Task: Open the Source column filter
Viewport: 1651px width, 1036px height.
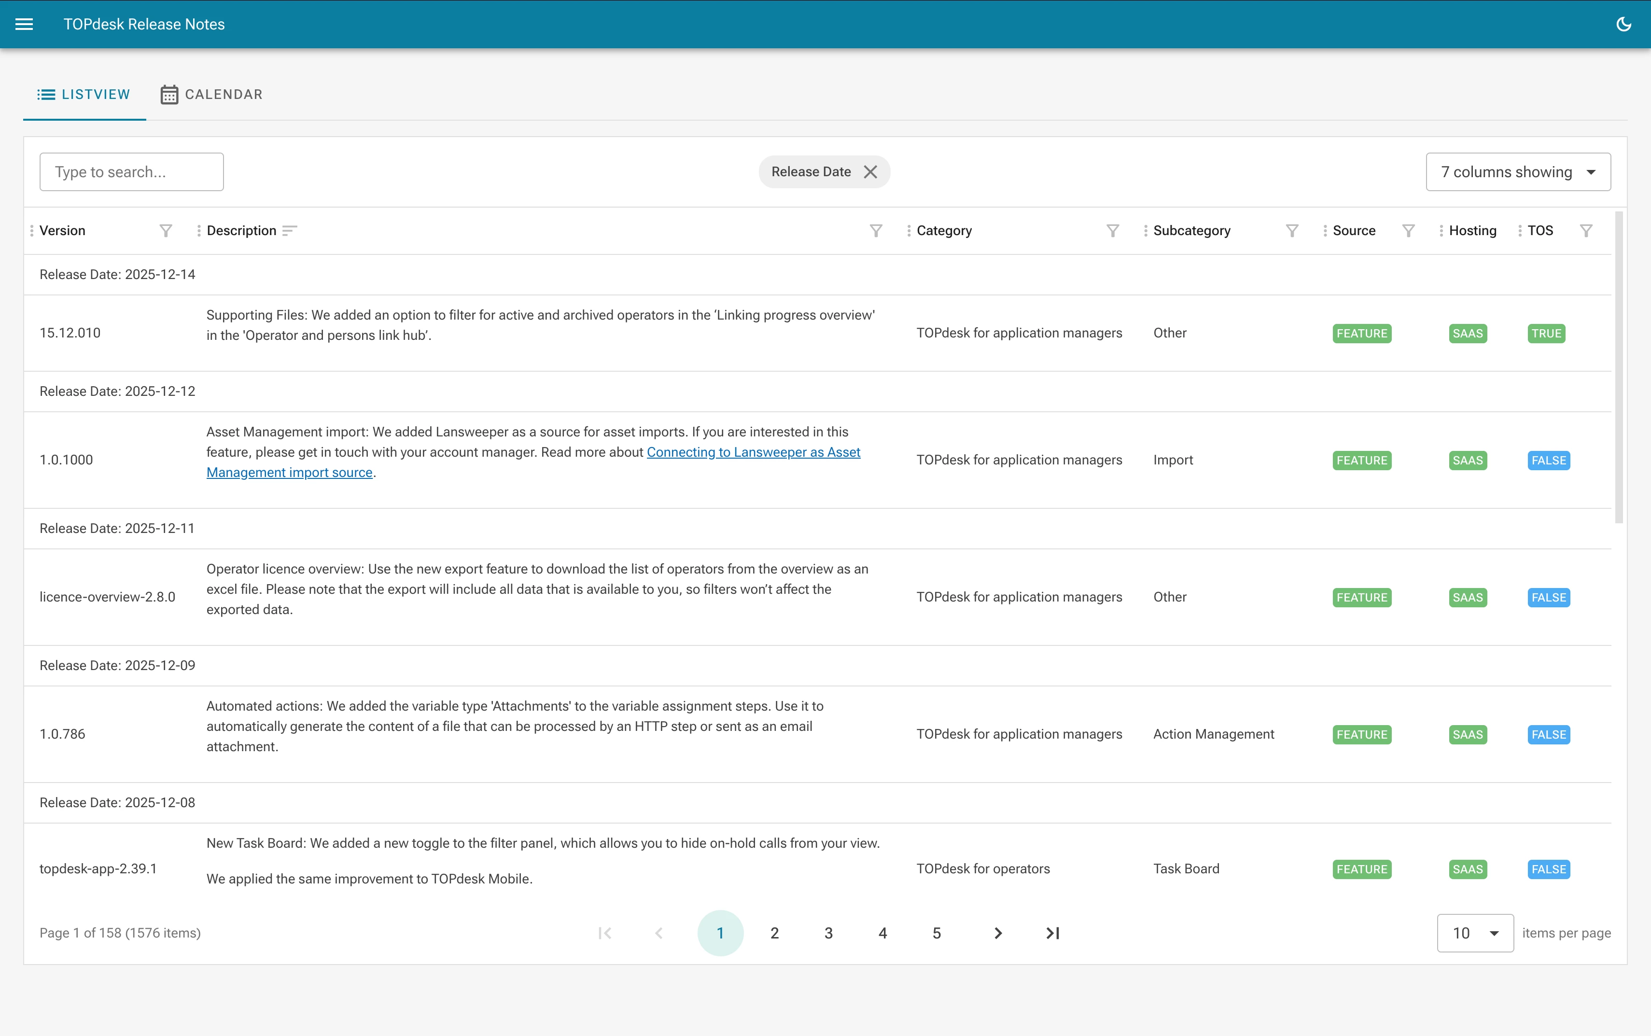Action: click(x=1409, y=231)
